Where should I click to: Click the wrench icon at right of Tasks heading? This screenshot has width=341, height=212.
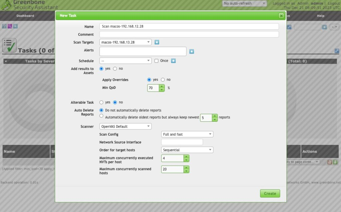click(337, 51)
